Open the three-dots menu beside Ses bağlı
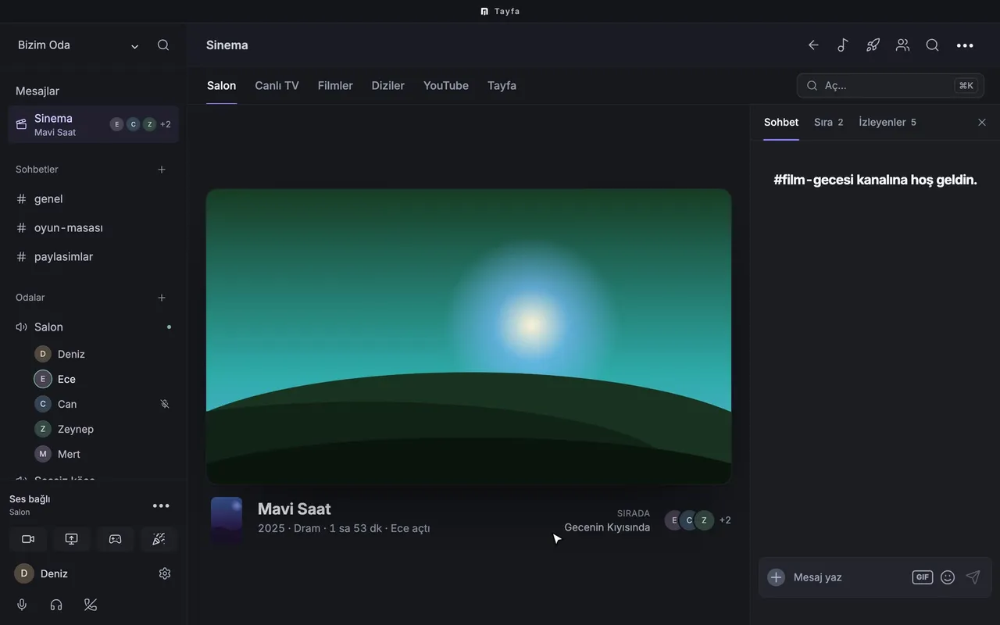 pyautogui.click(x=161, y=505)
